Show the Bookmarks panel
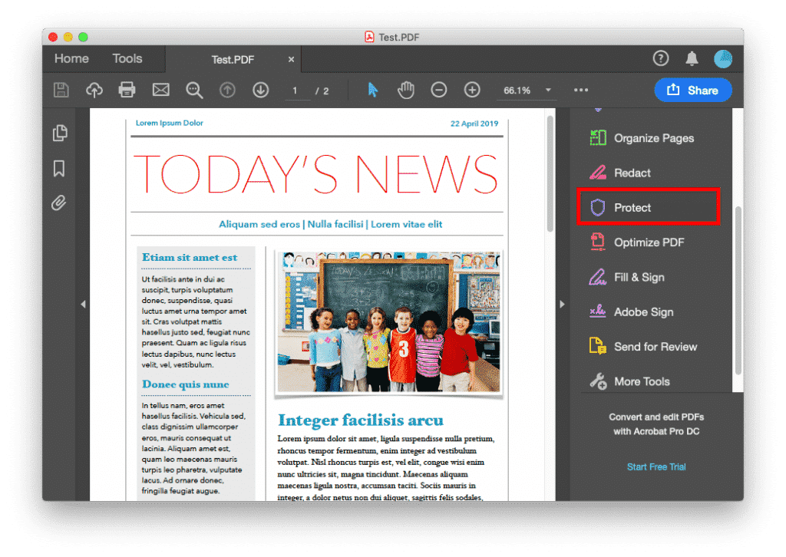The height and width of the screenshot is (557, 786). 59,168
